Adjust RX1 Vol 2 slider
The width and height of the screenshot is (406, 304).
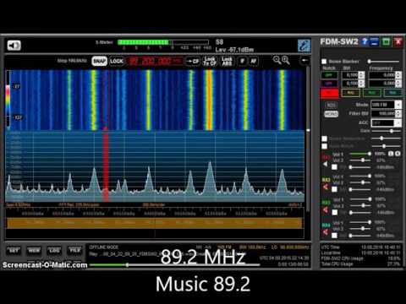click(x=360, y=160)
